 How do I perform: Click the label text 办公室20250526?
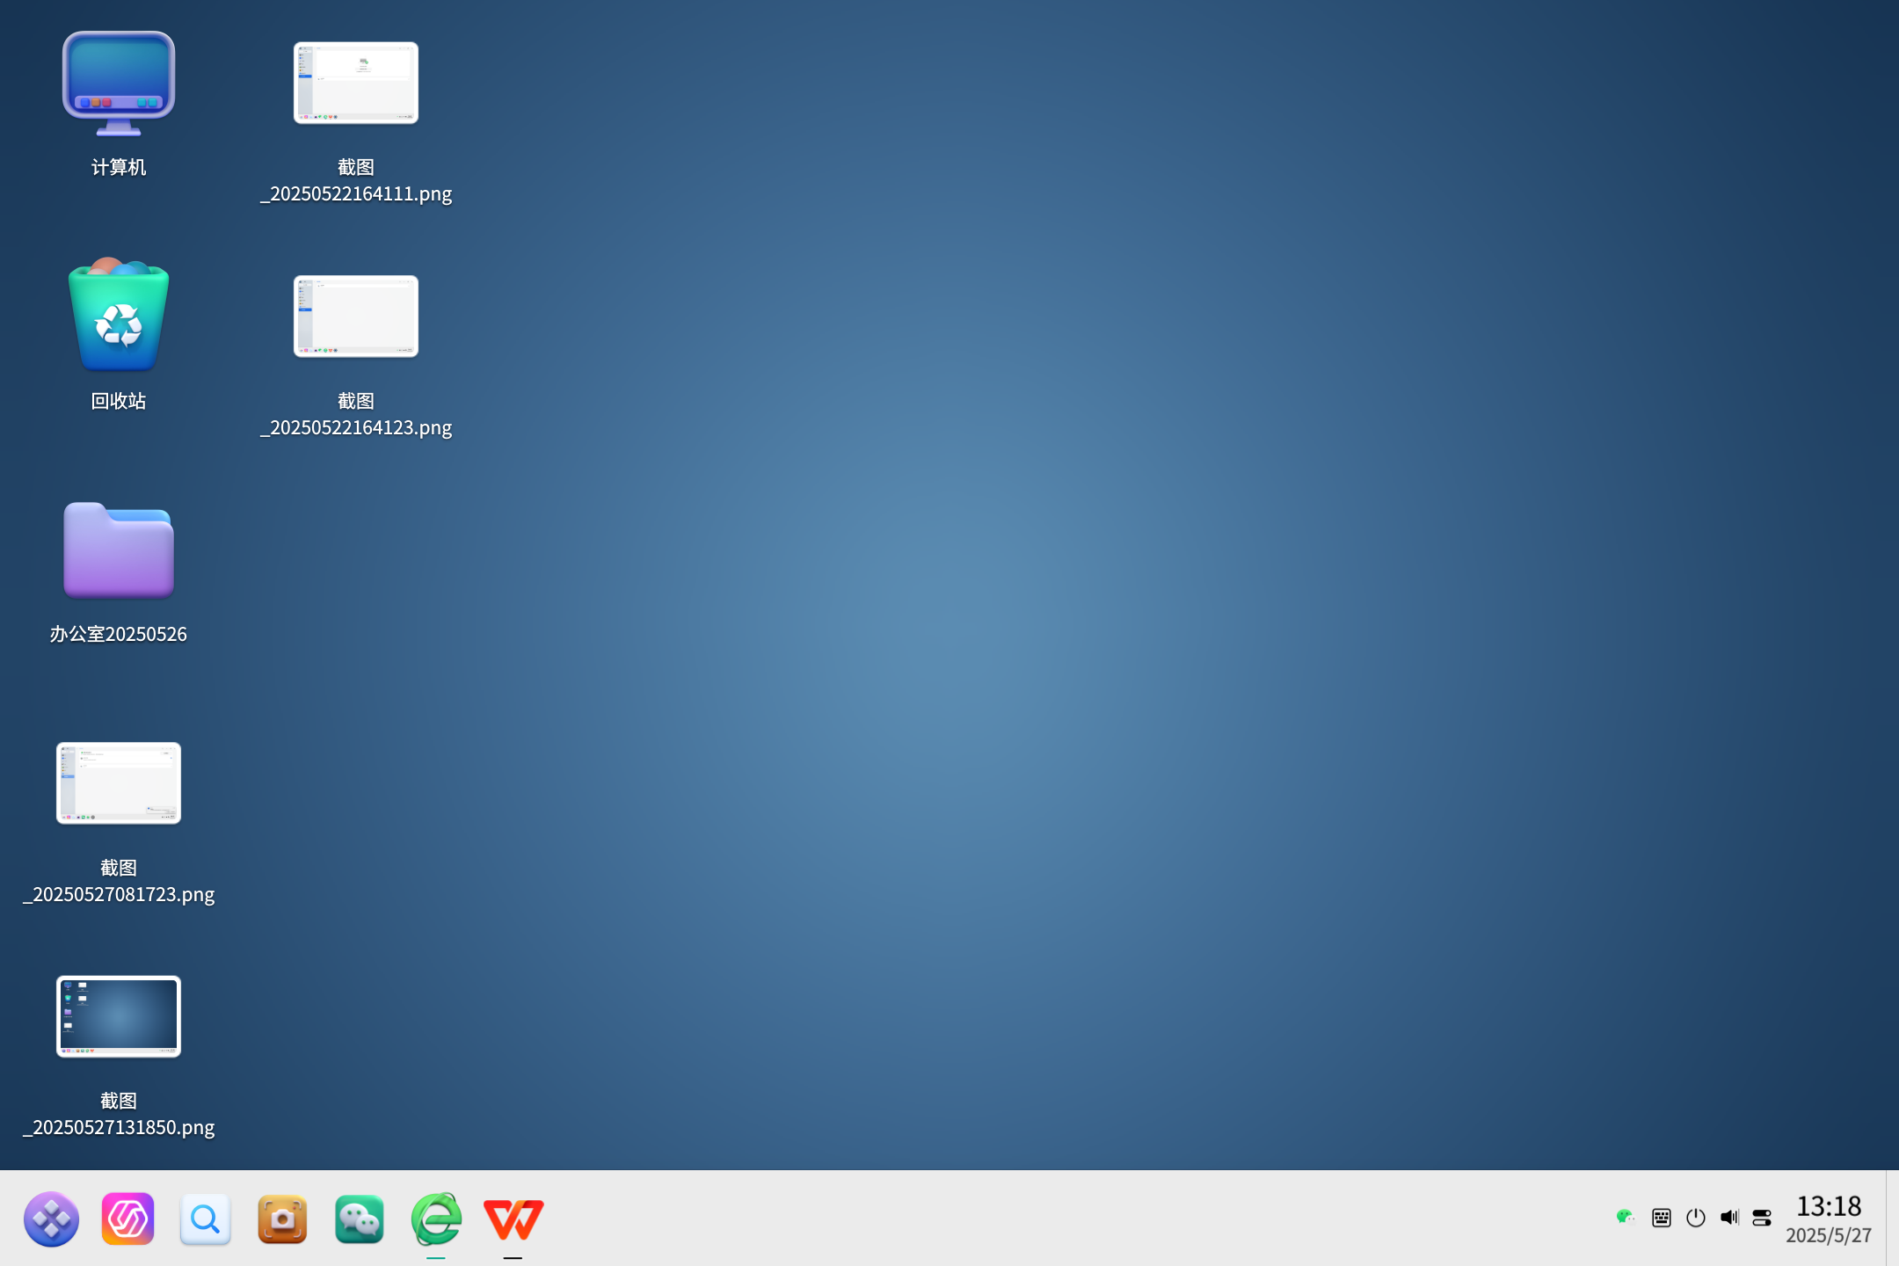pyautogui.click(x=118, y=634)
